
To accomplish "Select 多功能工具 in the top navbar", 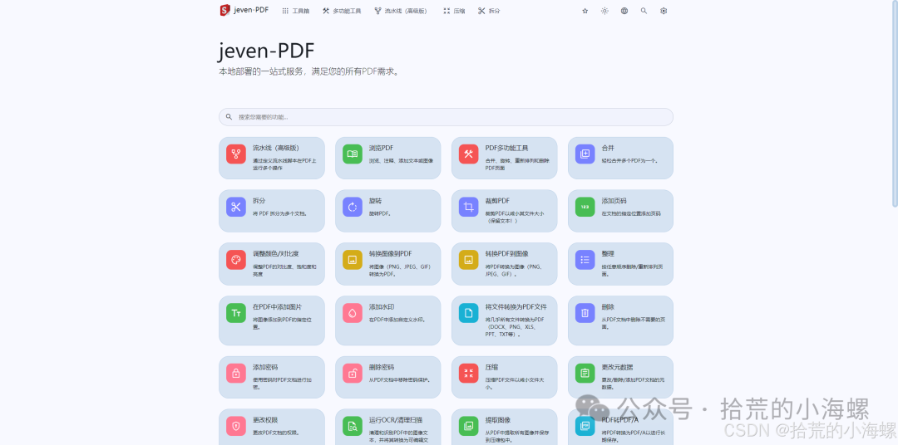I will pos(342,11).
